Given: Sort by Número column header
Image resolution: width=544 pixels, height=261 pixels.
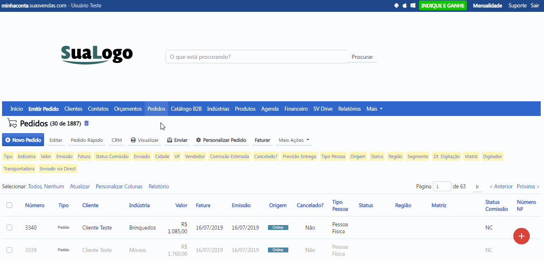Looking at the screenshot, I should click(x=35, y=205).
